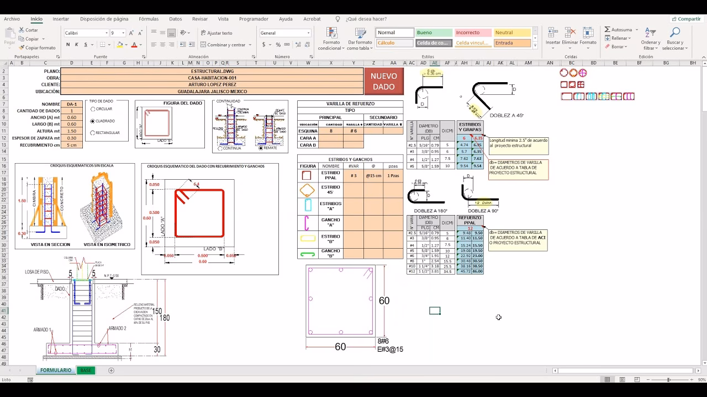The width and height of the screenshot is (707, 397).
Task: Click the add new sheet plus button
Action: coord(111,370)
